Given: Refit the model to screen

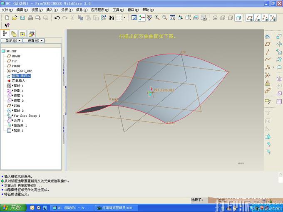Looking at the screenshot, I should point(172,17).
